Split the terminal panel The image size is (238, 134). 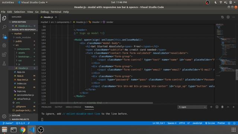click(217, 107)
